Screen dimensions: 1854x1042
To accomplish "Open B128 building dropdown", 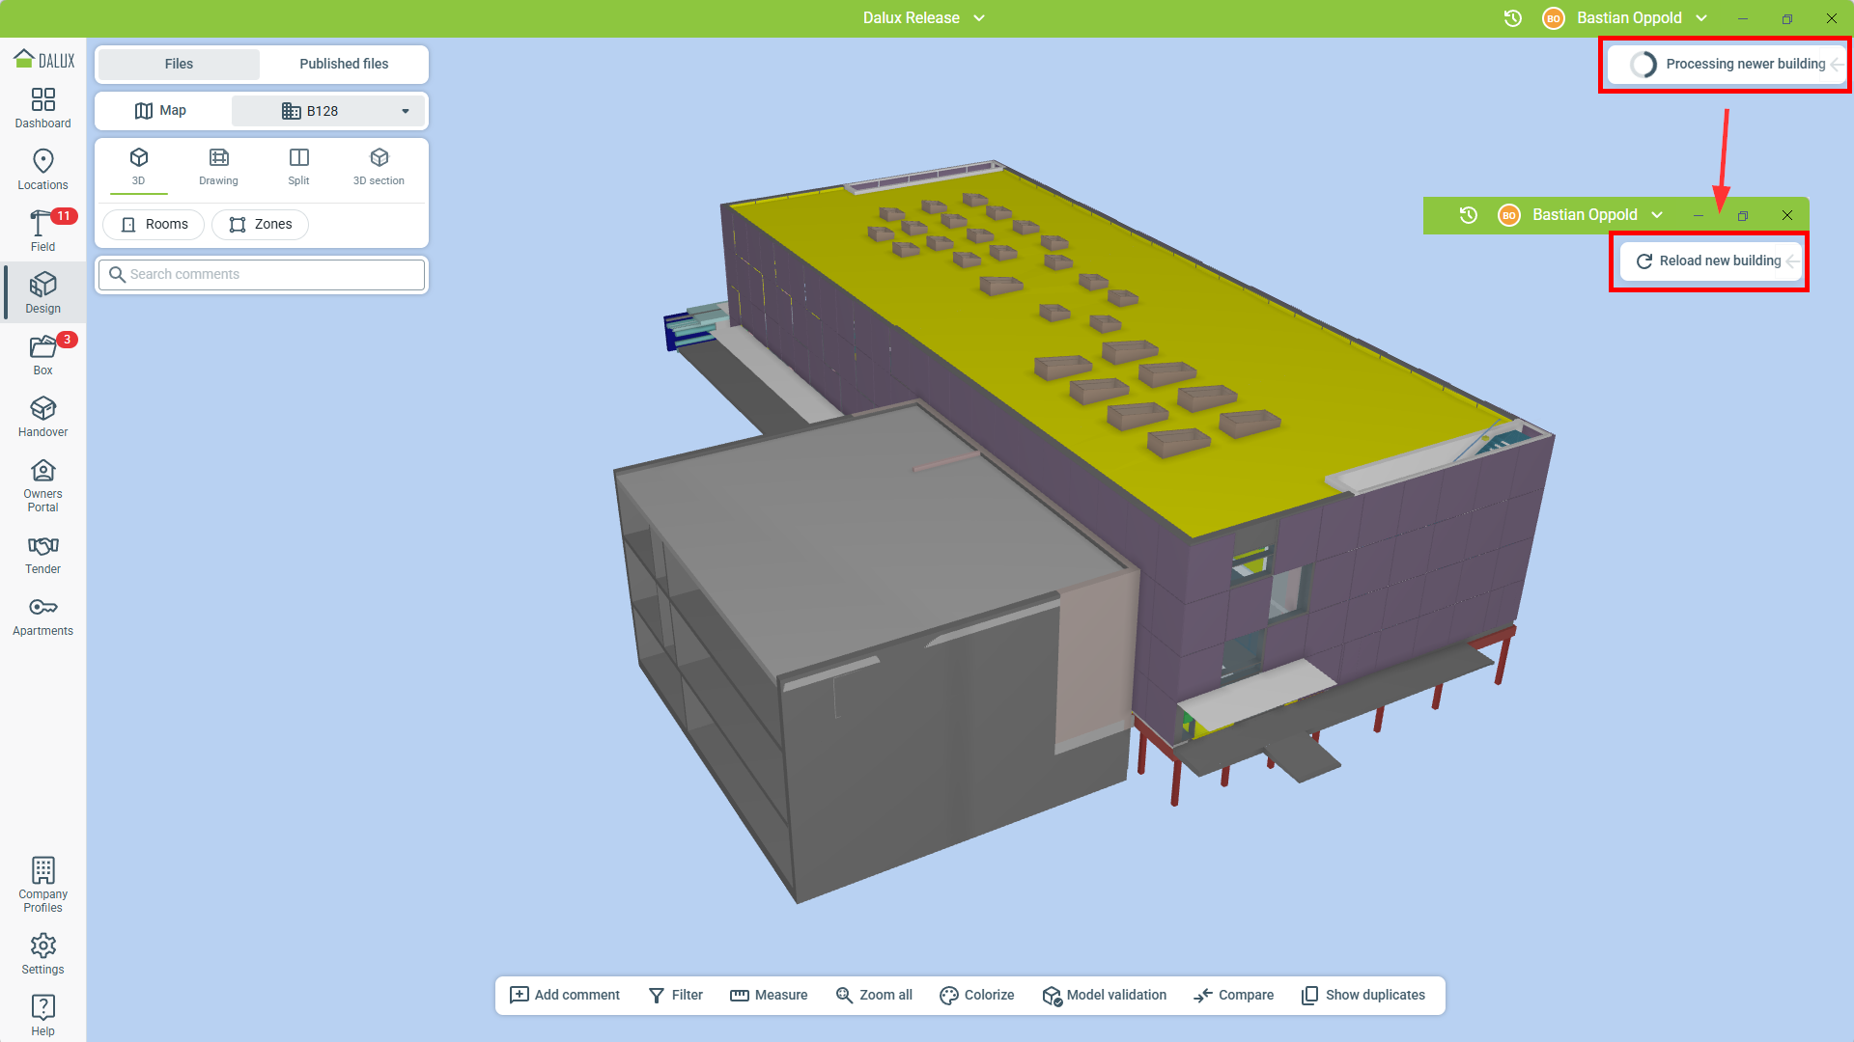I will point(328,111).
